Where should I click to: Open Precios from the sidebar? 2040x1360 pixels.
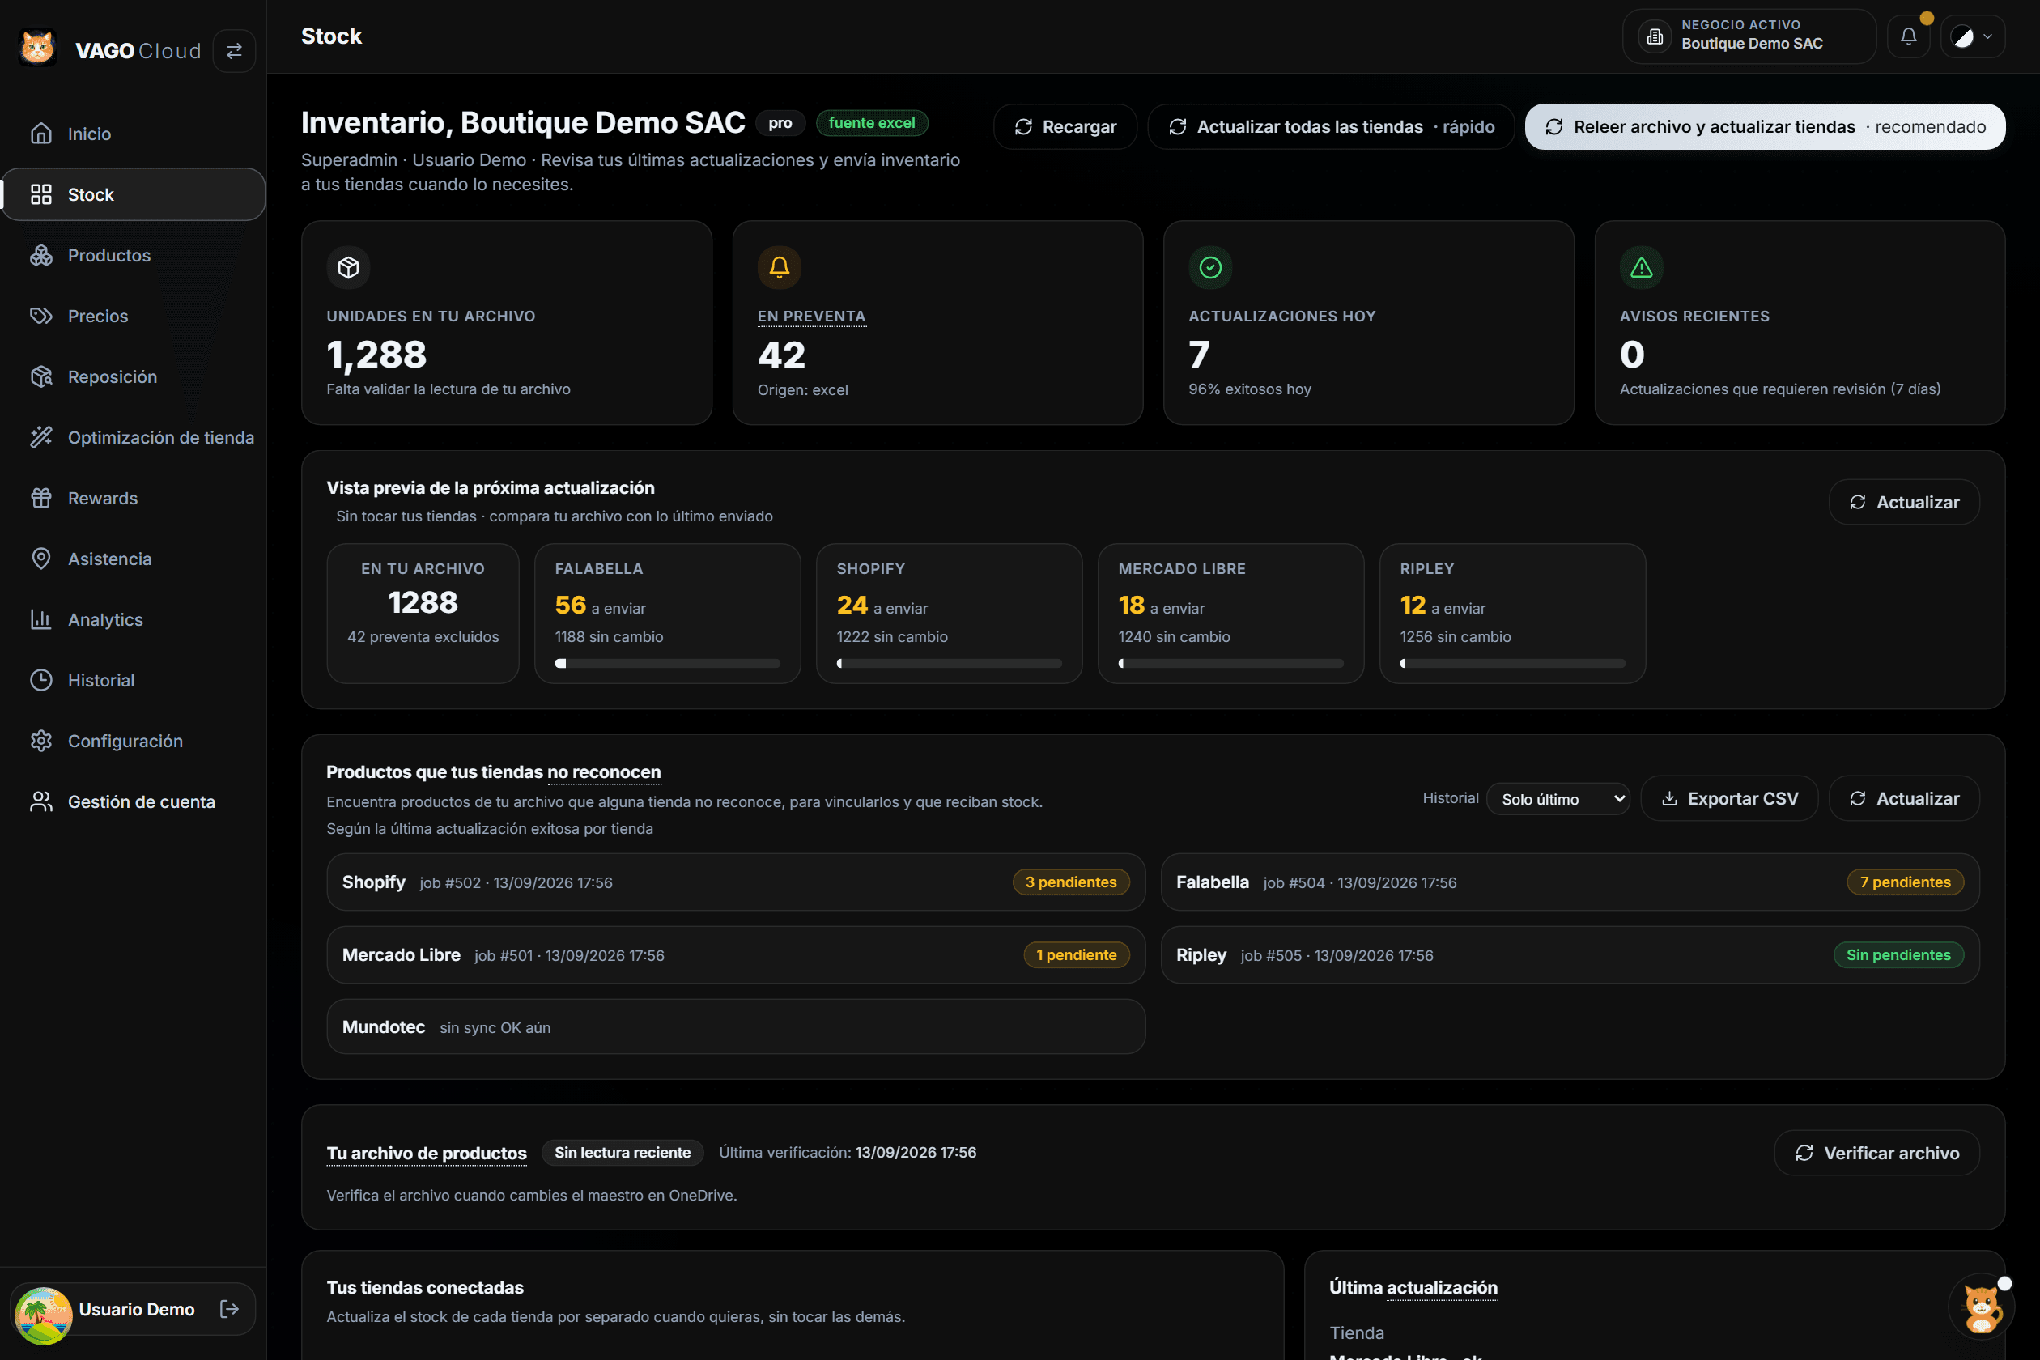point(133,316)
